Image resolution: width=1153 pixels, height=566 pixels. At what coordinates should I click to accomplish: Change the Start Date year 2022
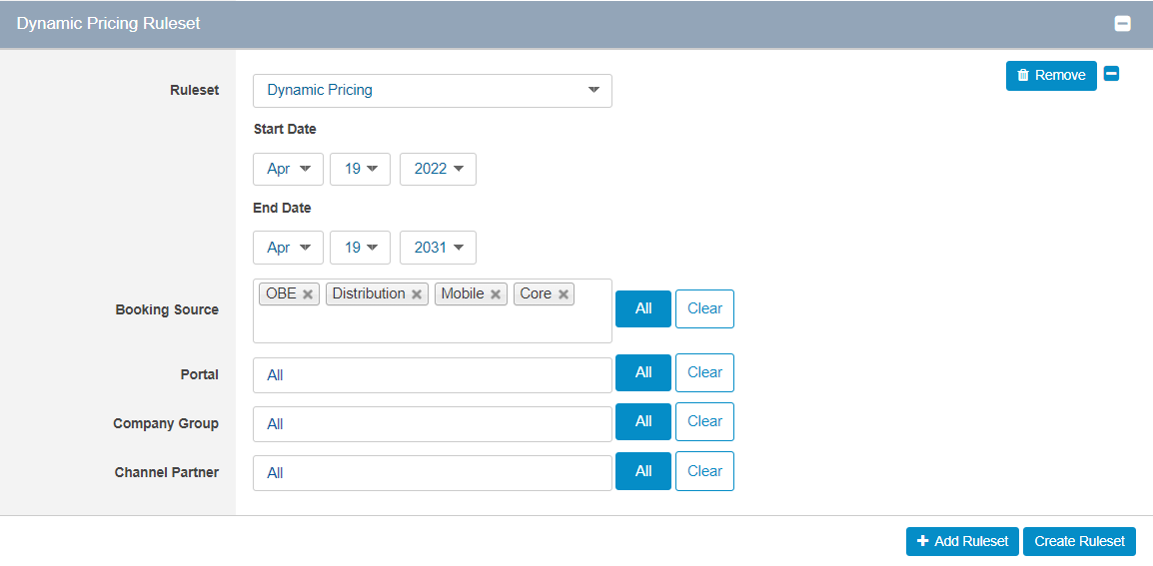pyautogui.click(x=439, y=169)
